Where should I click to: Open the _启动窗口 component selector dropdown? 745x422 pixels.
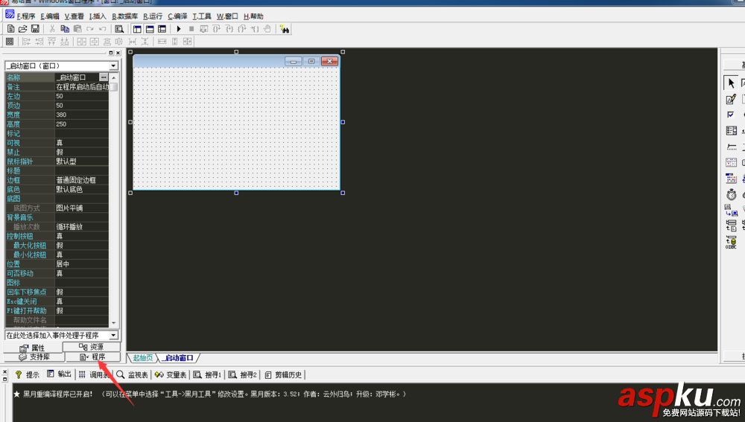tap(113, 66)
